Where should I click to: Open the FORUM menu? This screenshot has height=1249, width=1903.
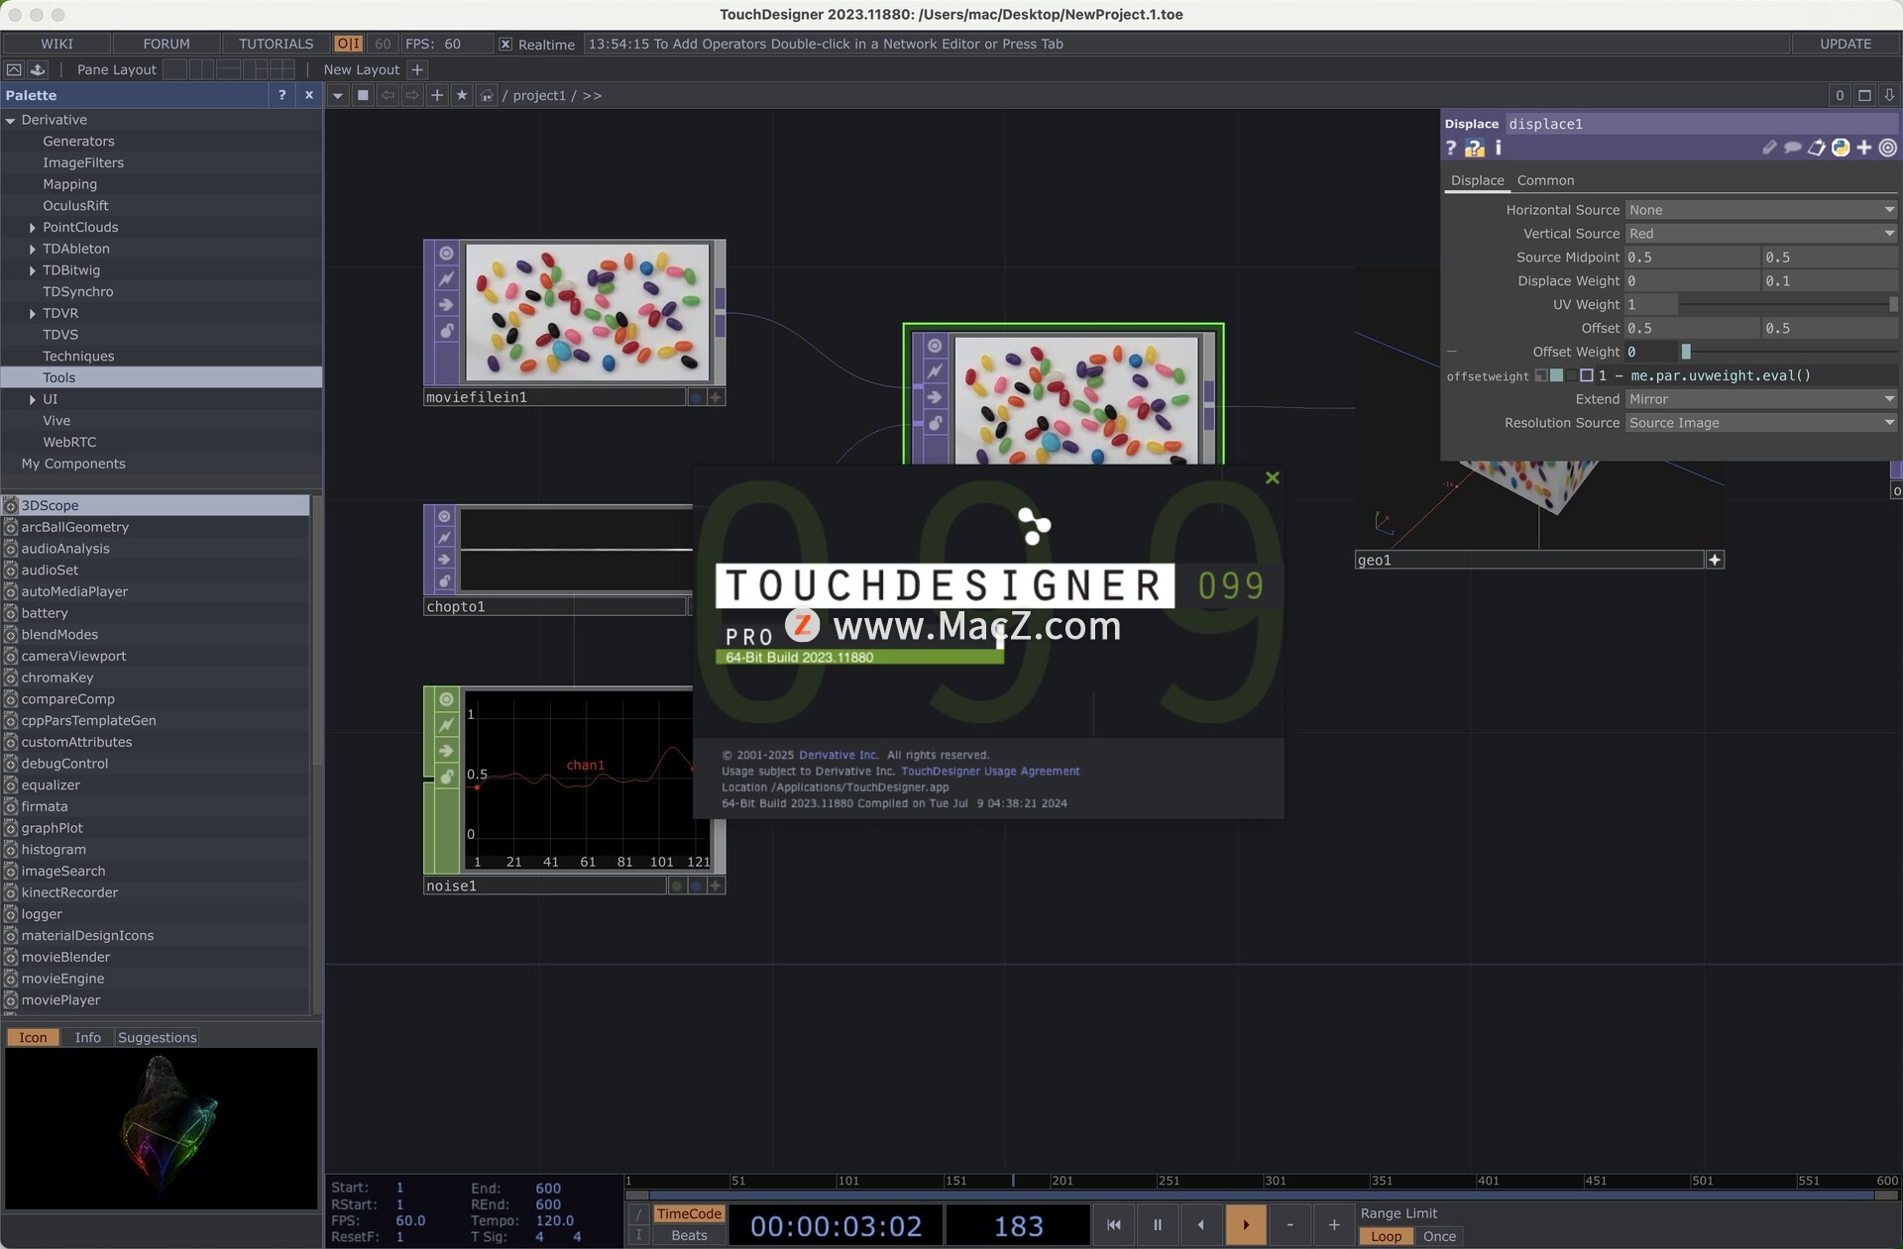click(x=167, y=44)
